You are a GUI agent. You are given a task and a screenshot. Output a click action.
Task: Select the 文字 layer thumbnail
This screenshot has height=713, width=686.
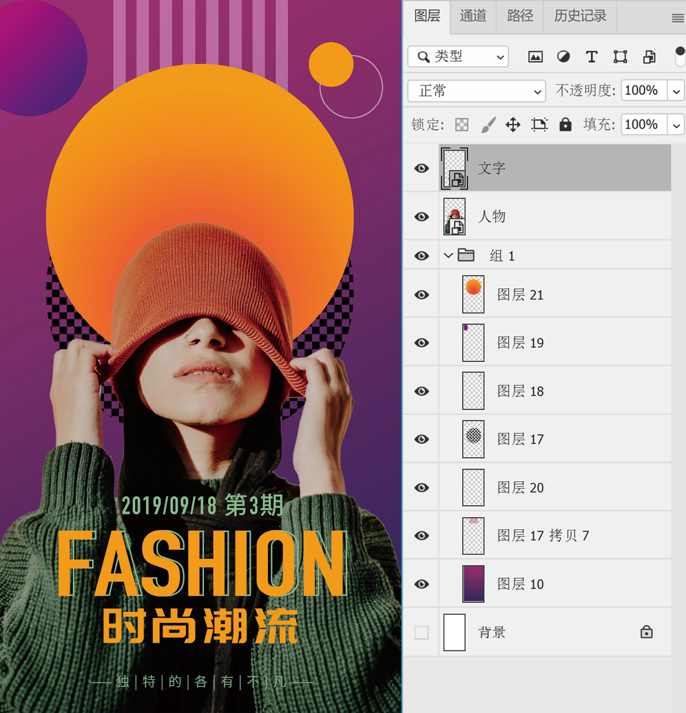tap(455, 168)
